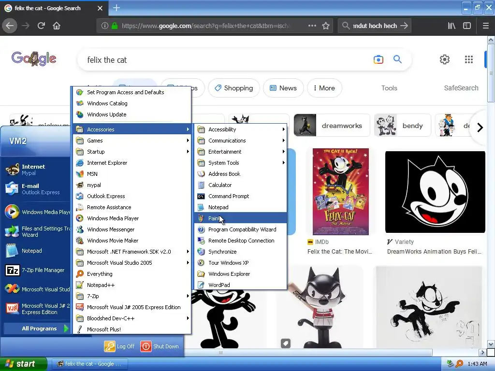The width and height of the screenshot is (495, 371).
Task: Click next arrow on suggestion chips
Action: (480, 128)
